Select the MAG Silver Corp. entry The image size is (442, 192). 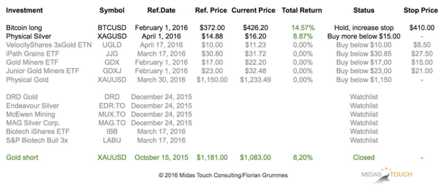[33, 123]
